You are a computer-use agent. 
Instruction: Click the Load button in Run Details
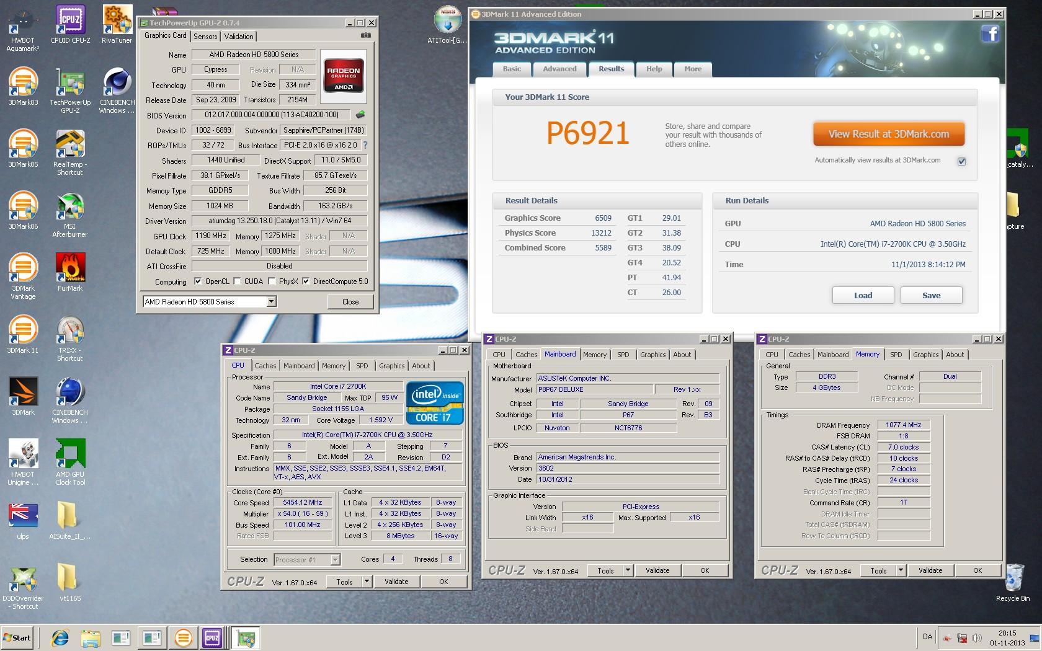[x=863, y=295]
